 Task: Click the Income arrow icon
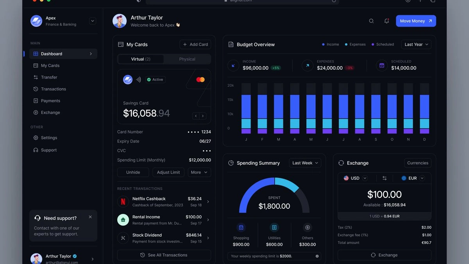pyautogui.click(x=233, y=65)
